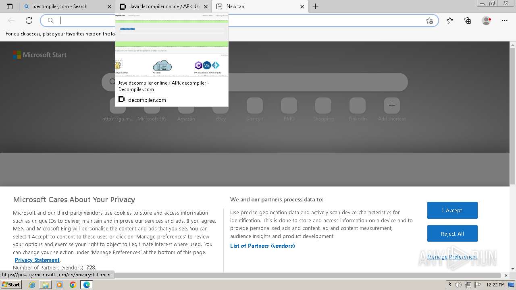Open File Explorer from the taskbar
The width and height of the screenshot is (516, 290).
[x=46, y=285]
